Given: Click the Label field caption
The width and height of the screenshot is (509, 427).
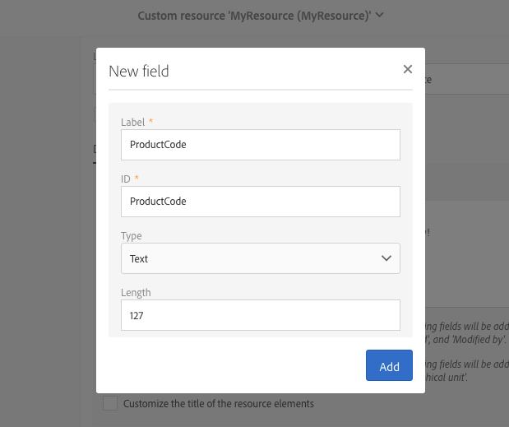Looking at the screenshot, I should point(132,123).
